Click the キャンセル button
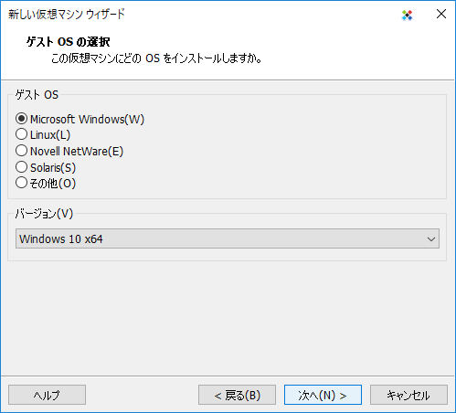Viewport: 456px width, 413px height. 408,395
